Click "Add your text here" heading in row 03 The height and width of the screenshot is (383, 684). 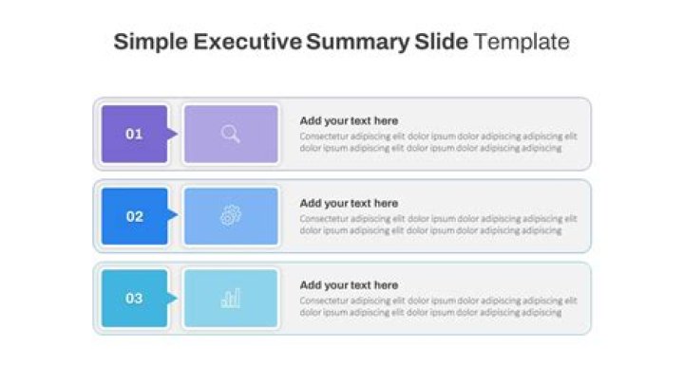pyautogui.click(x=349, y=285)
